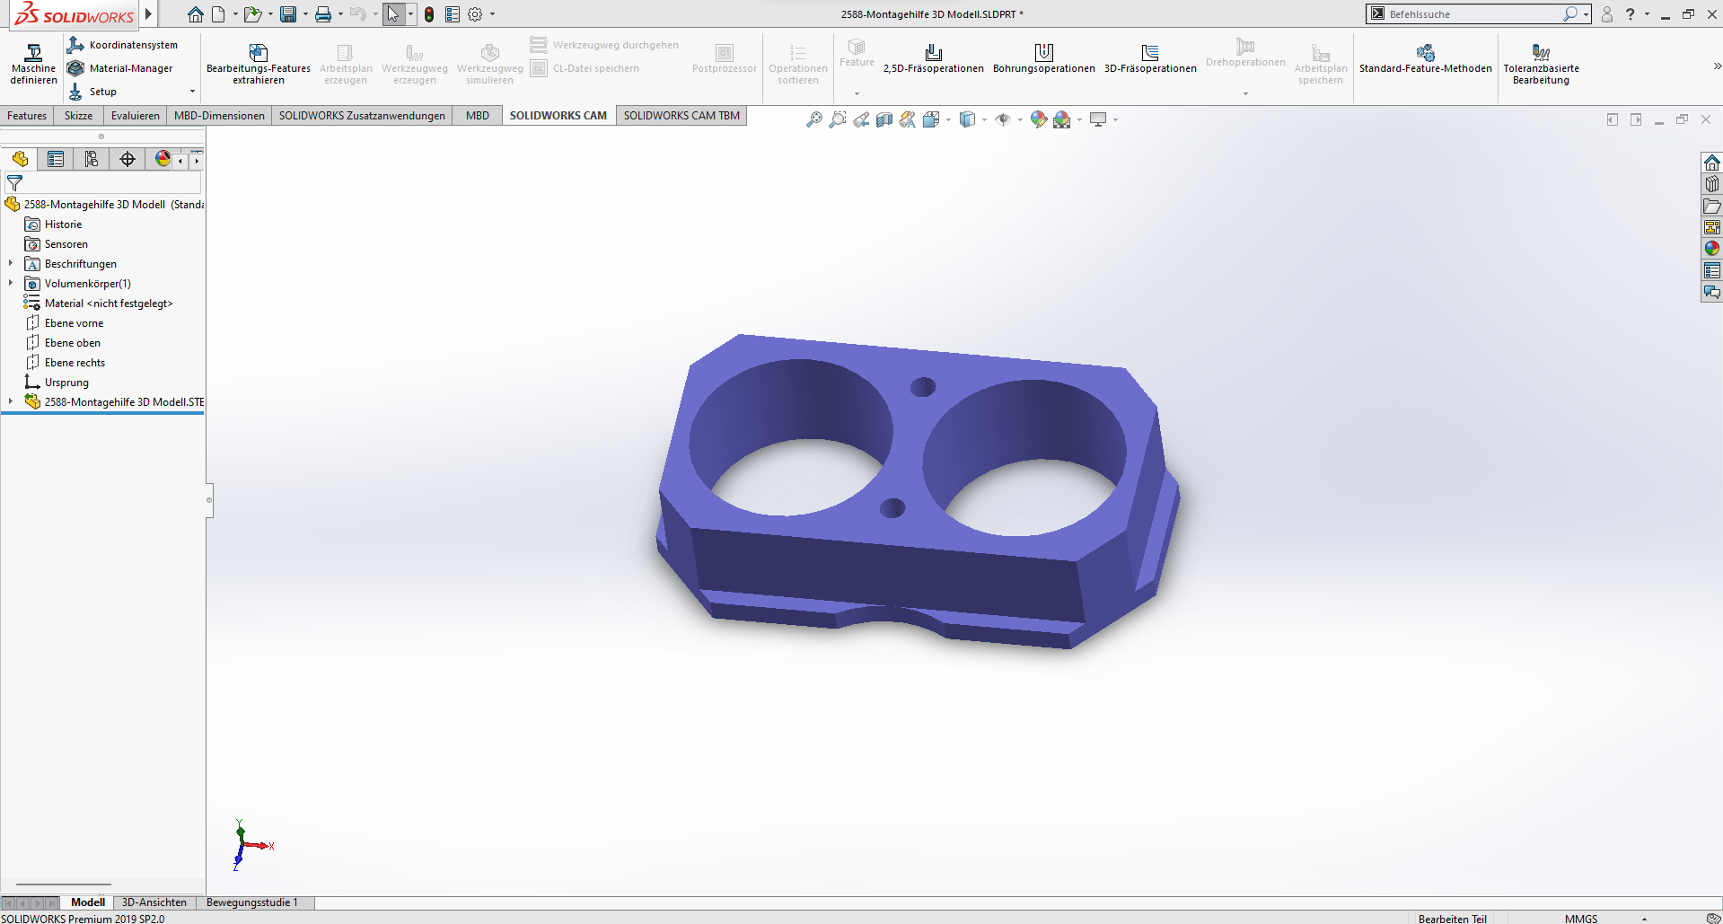
Task: Open the PropertyManager tab
Action: point(56,159)
